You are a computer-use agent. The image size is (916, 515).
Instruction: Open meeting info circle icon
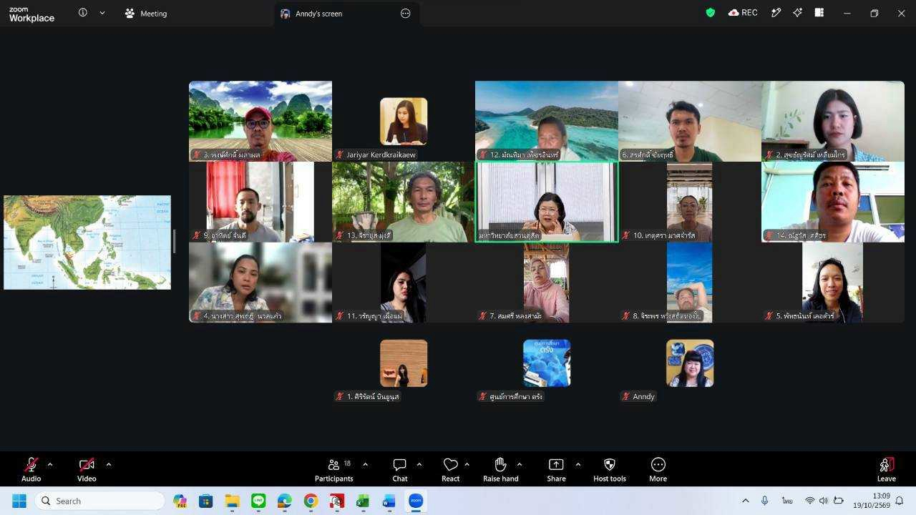point(83,13)
